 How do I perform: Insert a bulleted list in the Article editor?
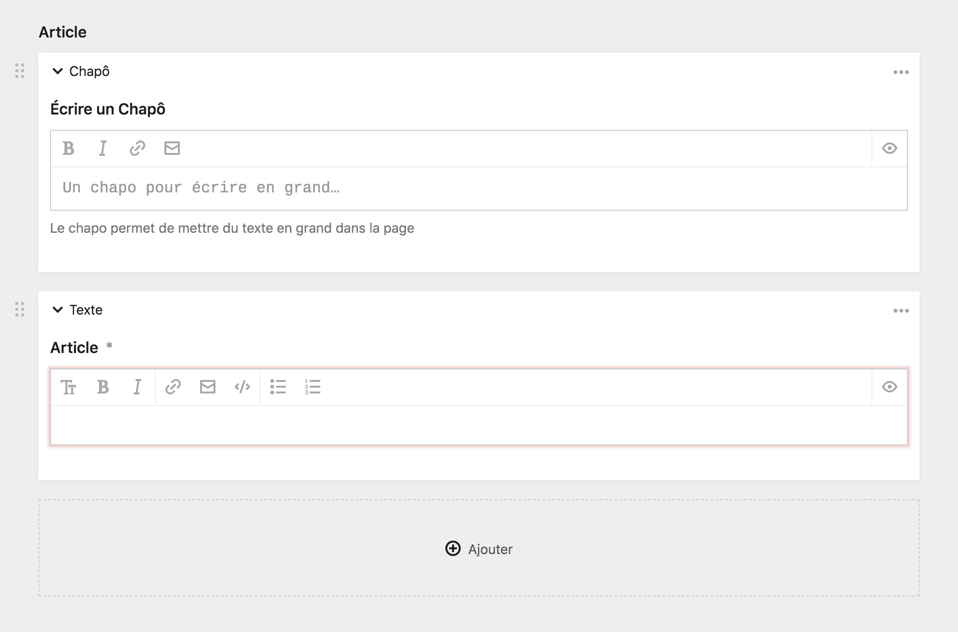278,387
